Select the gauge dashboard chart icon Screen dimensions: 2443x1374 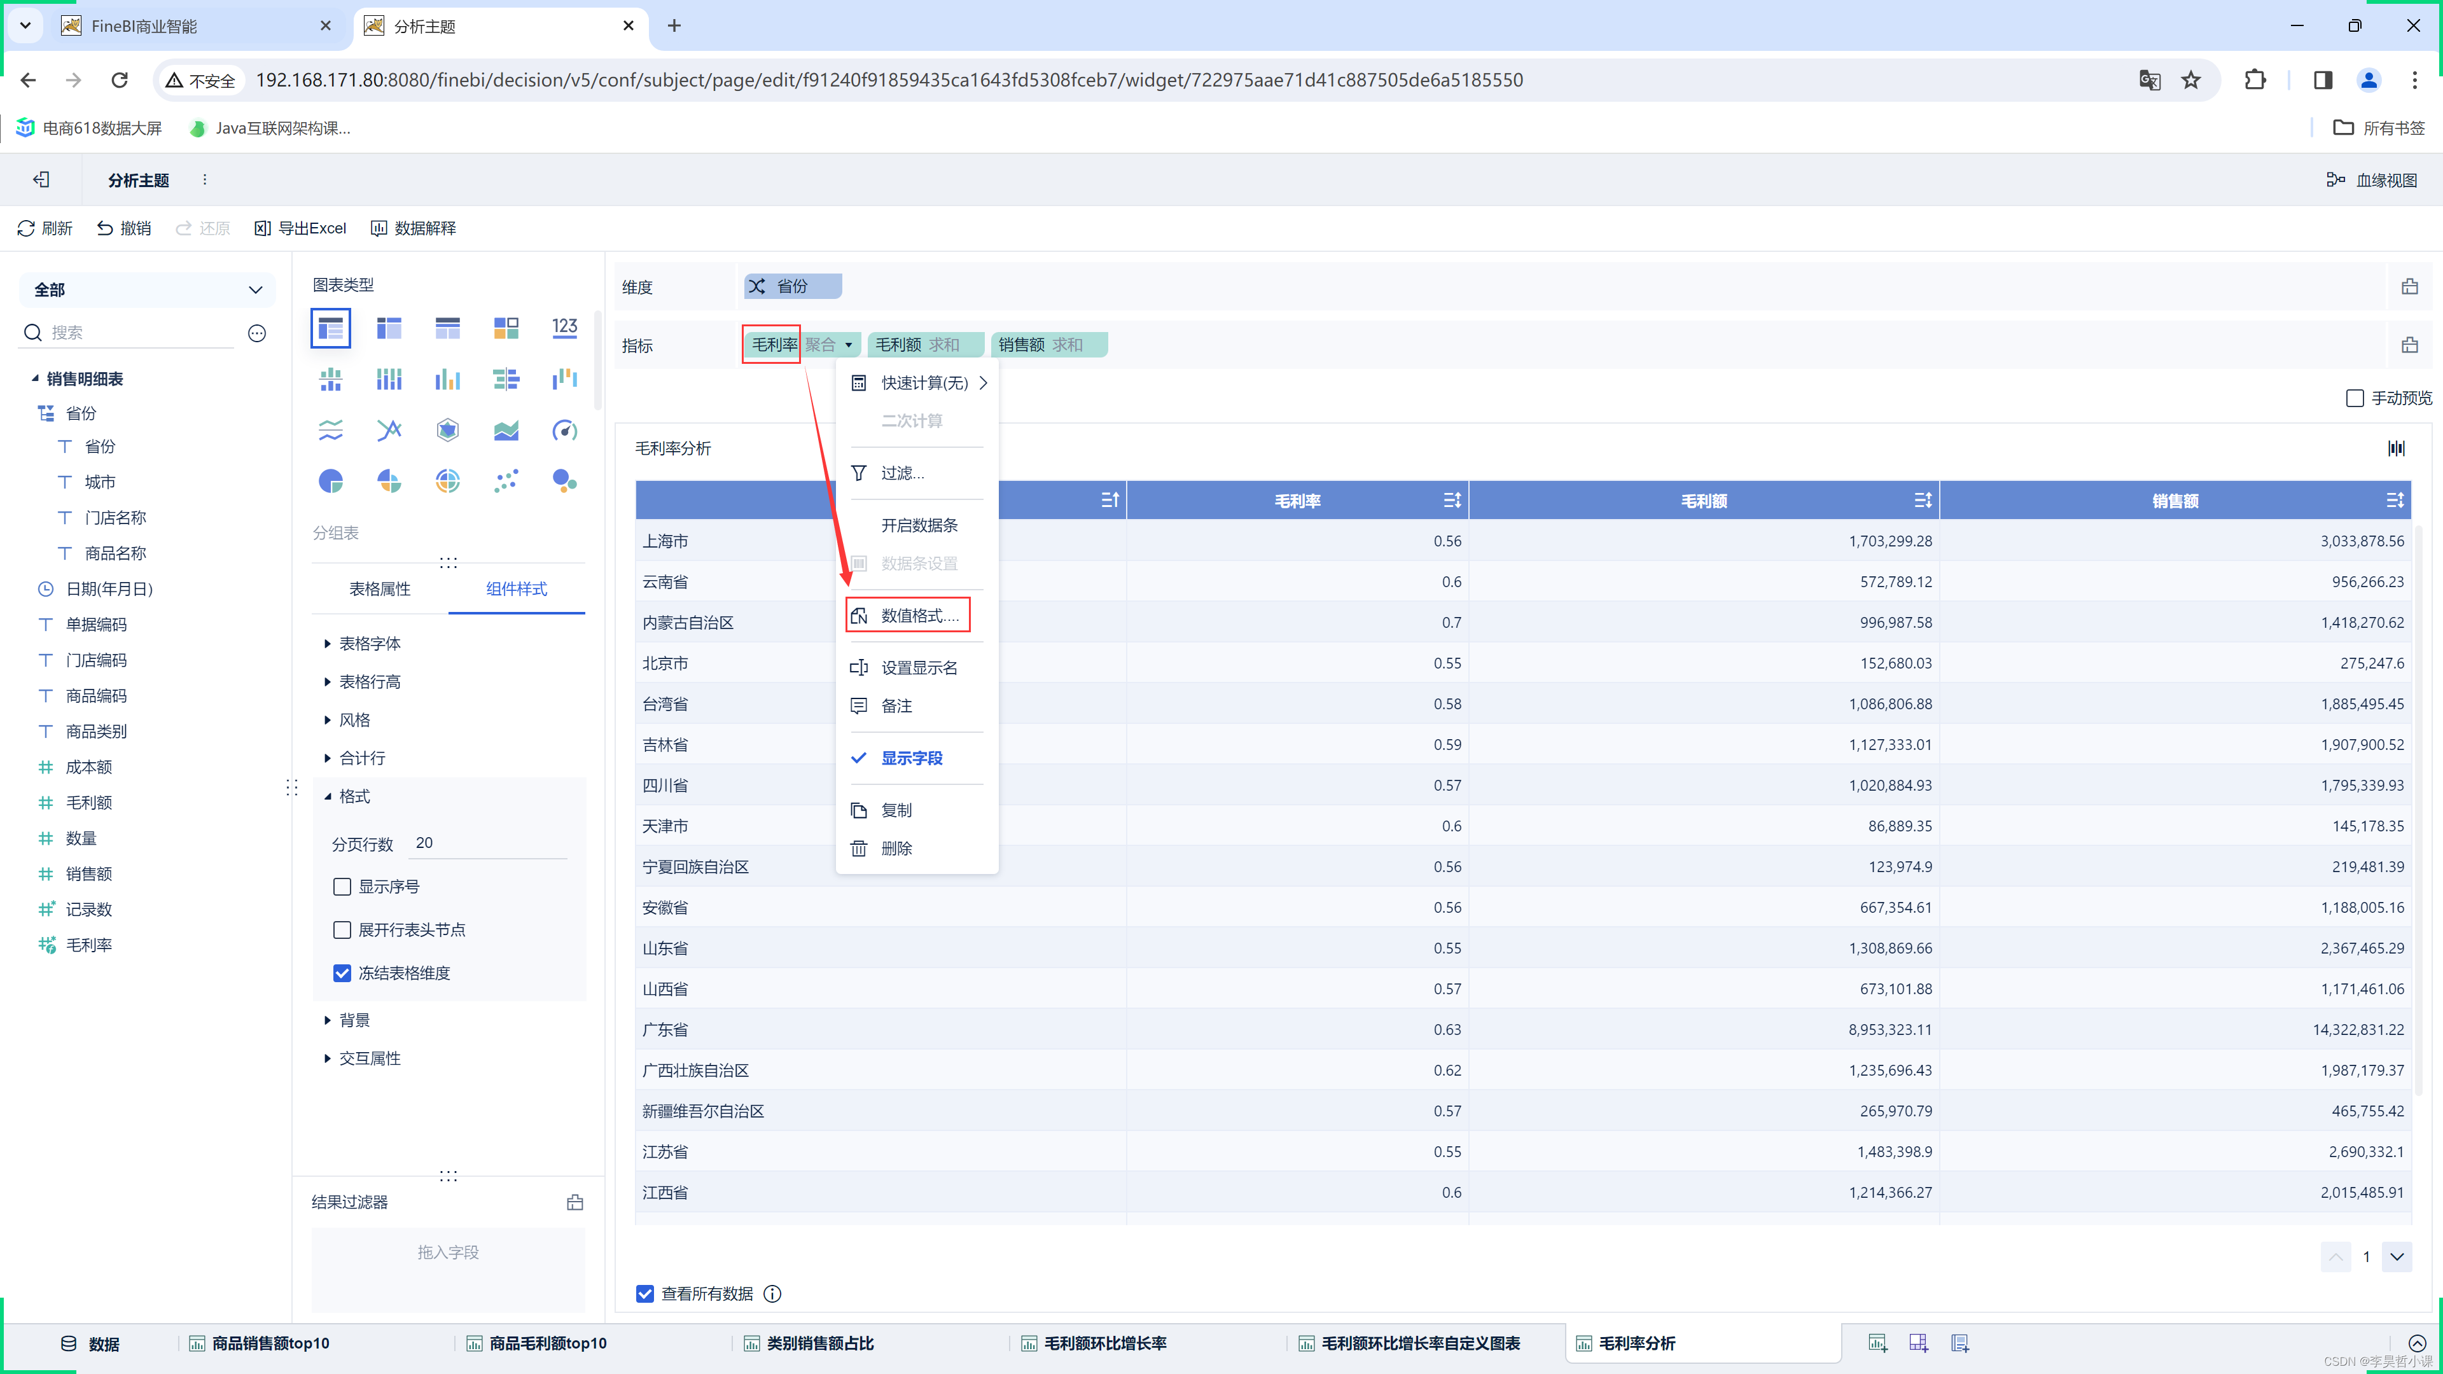[564, 429]
